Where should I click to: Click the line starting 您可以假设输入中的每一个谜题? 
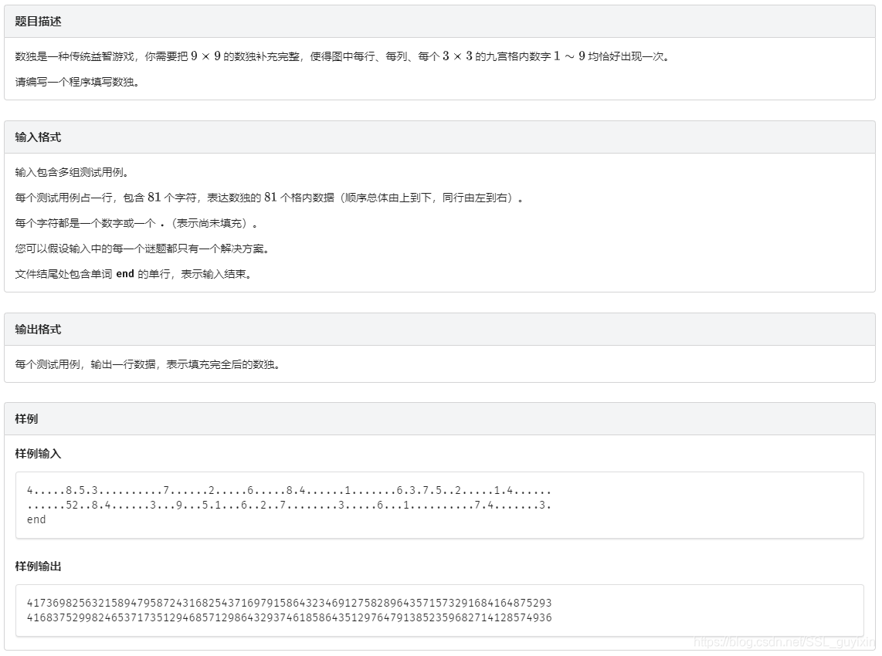pyautogui.click(x=142, y=249)
